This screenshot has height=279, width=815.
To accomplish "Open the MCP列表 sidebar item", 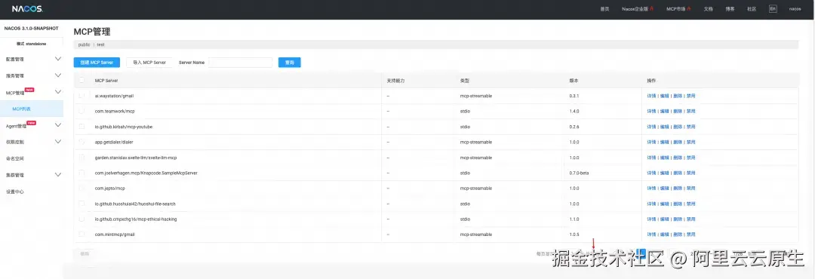I will pyautogui.click(x=32, y=109).
